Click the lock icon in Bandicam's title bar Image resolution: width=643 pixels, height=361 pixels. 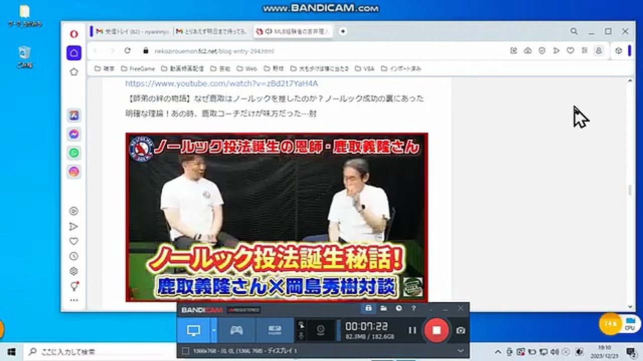368,308
